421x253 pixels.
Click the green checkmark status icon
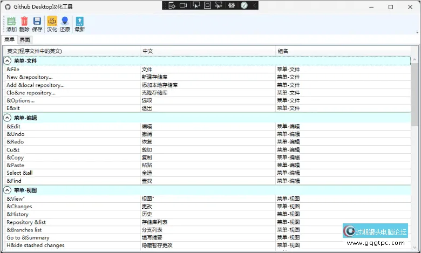point(244,5)
